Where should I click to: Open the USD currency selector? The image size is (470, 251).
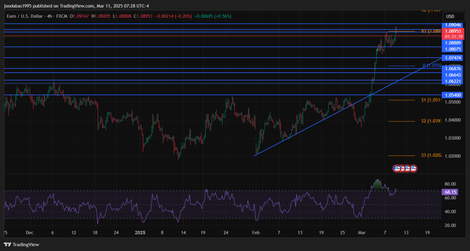450,17
